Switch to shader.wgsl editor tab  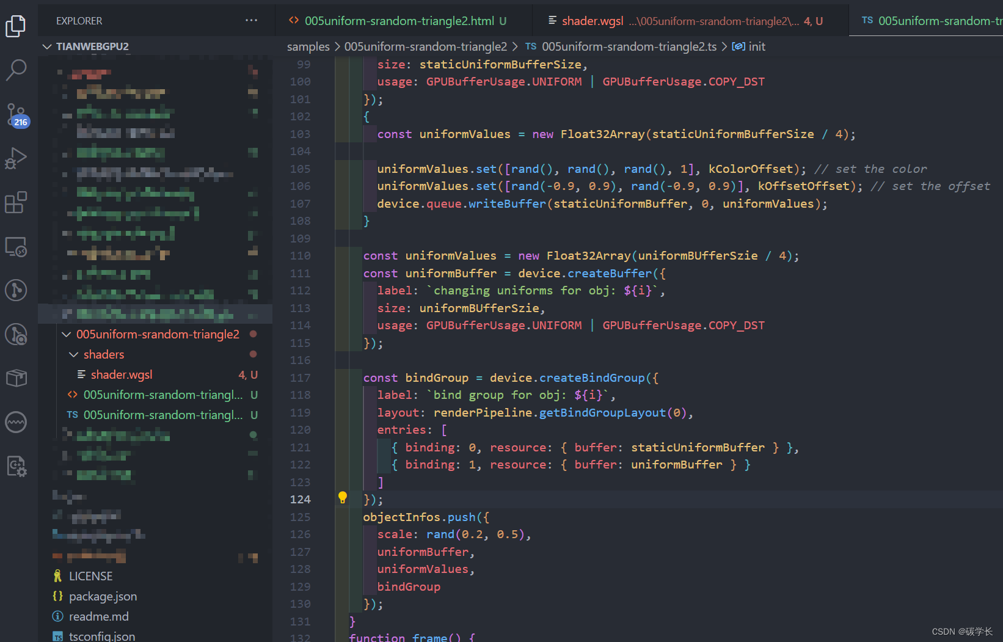pyautogui.click(x=690, y=21)
